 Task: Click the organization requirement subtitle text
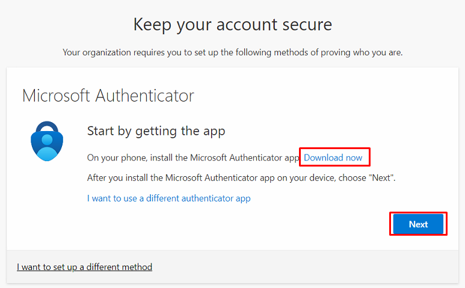click(x=232, y=52)
